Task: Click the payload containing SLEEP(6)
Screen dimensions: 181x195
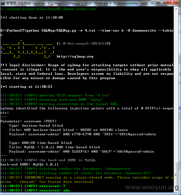Action: click(x=81, y=152)
